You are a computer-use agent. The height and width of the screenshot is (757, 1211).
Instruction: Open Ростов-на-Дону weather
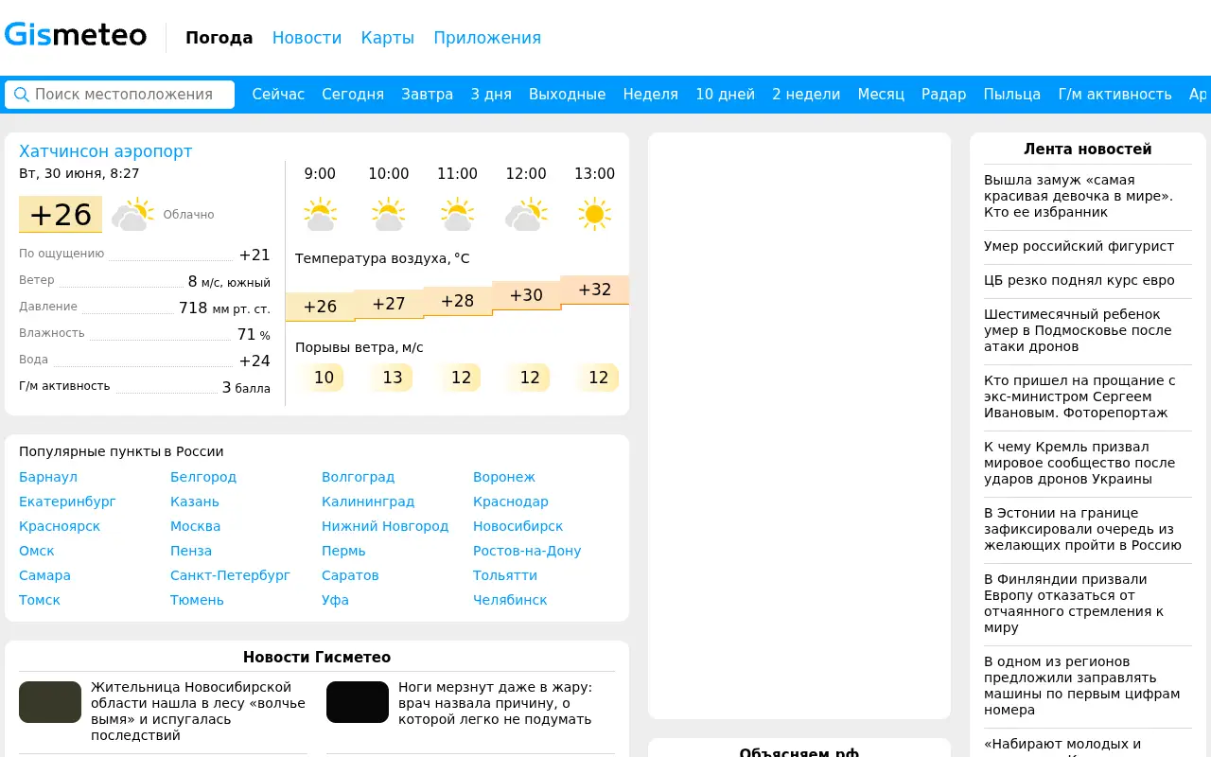(x=527, y=551)
